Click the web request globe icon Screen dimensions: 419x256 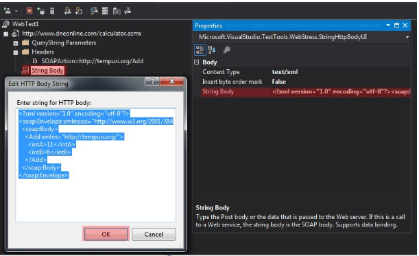15,34
